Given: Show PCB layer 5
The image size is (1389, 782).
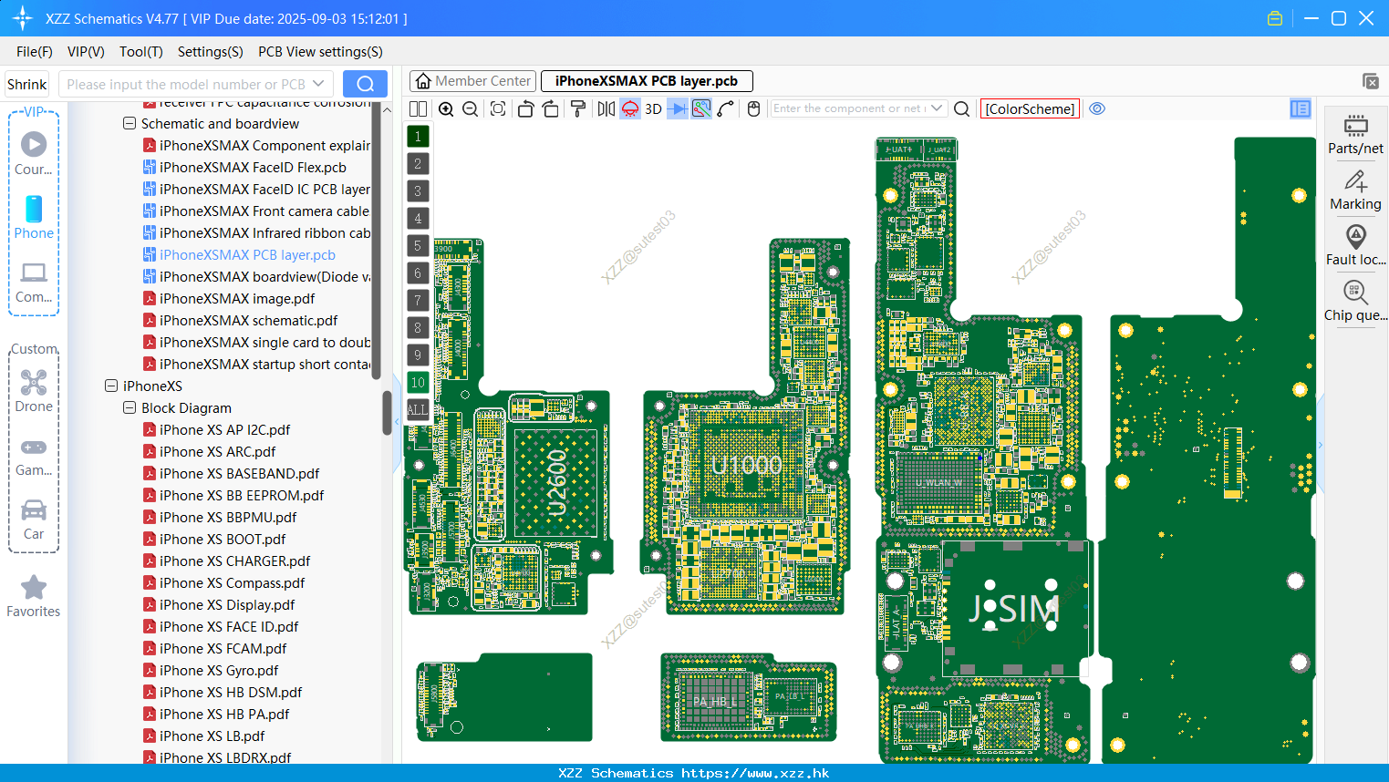Looking at the screenshot, I should 418,246.
